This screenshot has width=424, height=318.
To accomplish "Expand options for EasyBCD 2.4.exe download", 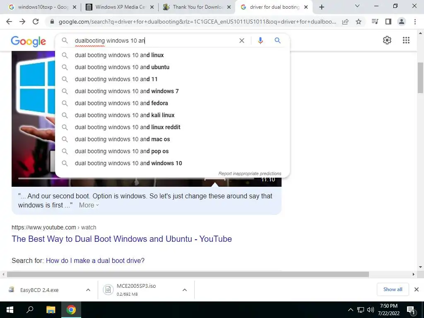I will (88, 290).
